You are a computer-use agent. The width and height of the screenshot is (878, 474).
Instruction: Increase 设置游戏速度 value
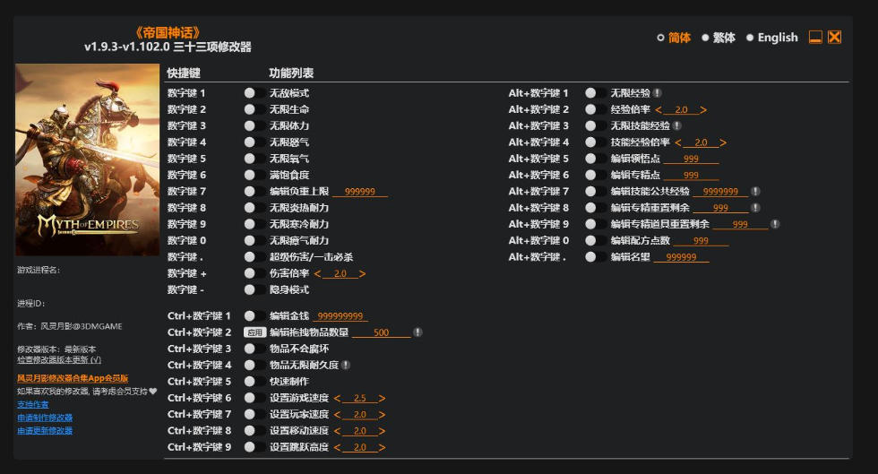(382, 399)
